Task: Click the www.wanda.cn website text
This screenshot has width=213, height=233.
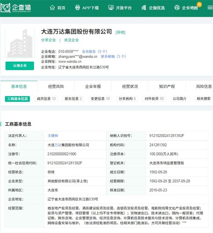Action: point(70,61)
